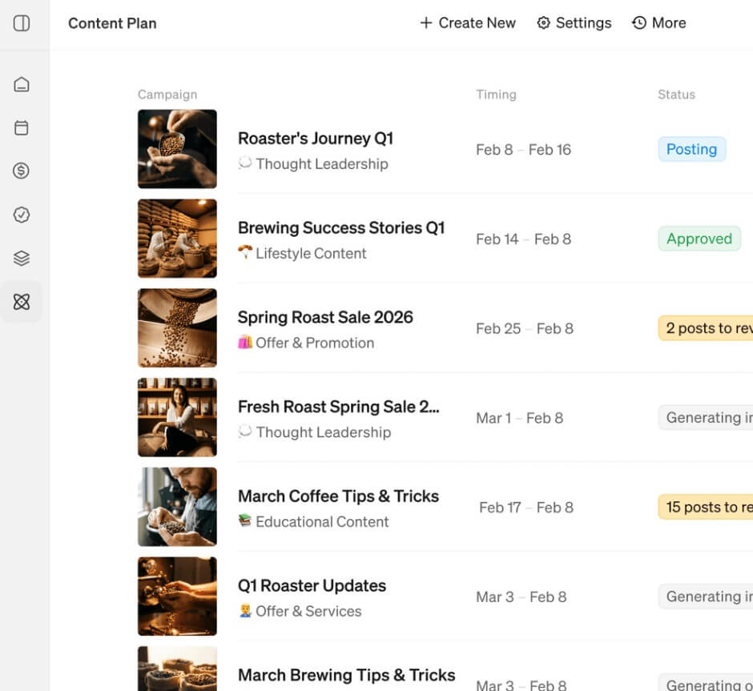
Task: Open Settings from the top bar
Action: [x=574, y=23]
